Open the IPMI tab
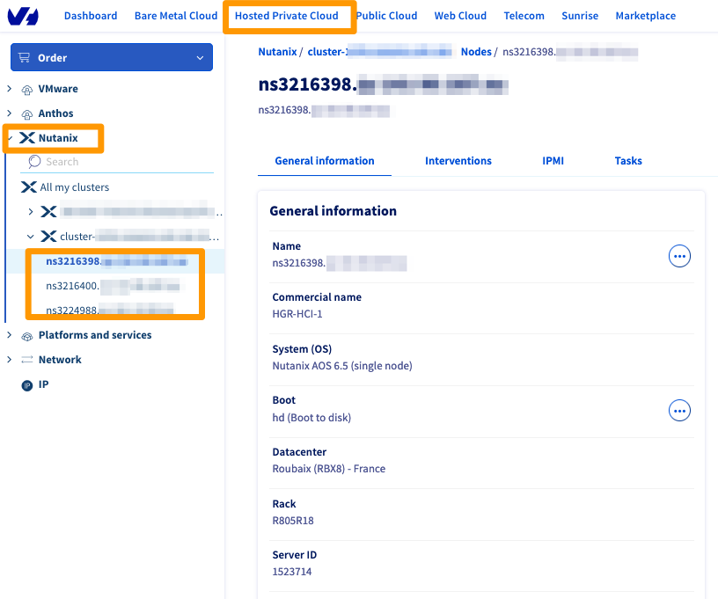The height and width of the screenshot is (599, 718). click(x=553, y=161)
